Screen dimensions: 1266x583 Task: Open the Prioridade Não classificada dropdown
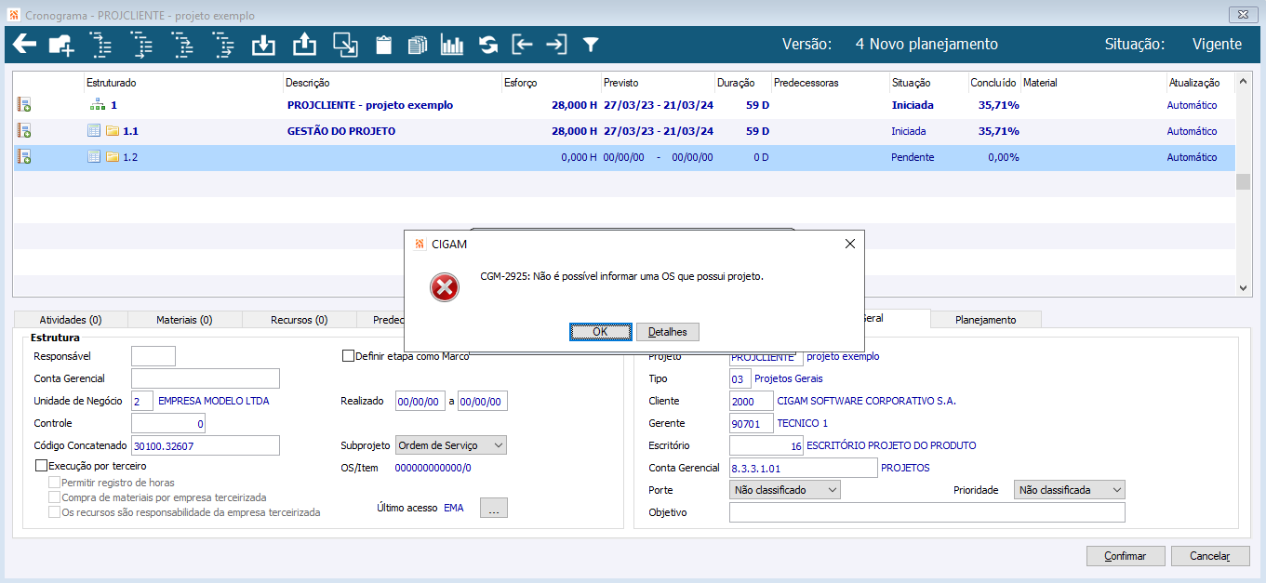[x=1070, y=489]
